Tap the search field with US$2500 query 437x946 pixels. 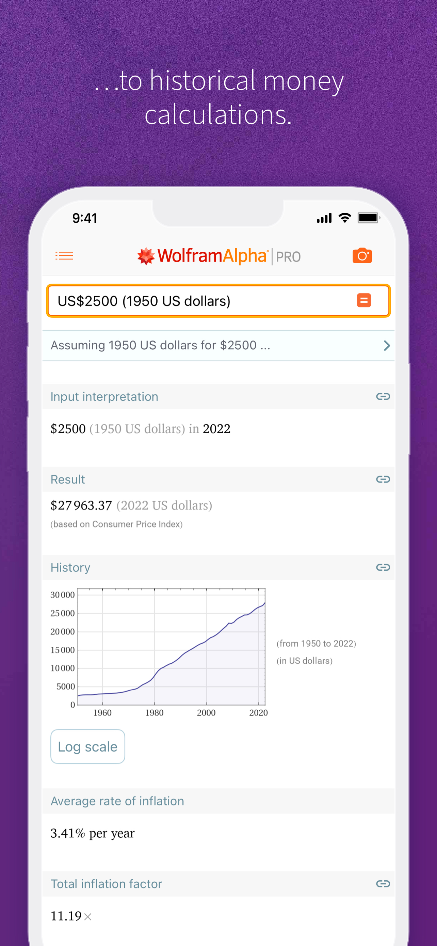(x=218, y=301)
